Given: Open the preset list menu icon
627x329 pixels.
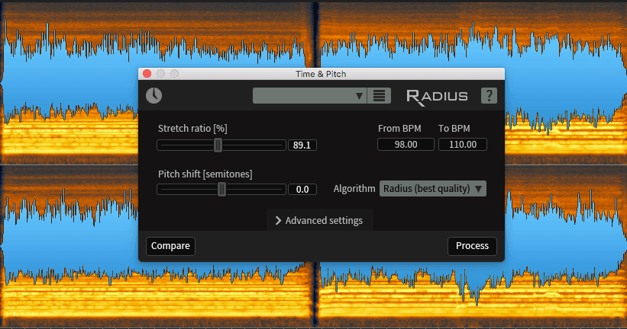Looking at the screenshot, I should (x=379, y=96).
